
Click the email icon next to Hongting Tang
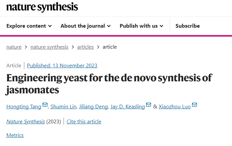(45, 105)
